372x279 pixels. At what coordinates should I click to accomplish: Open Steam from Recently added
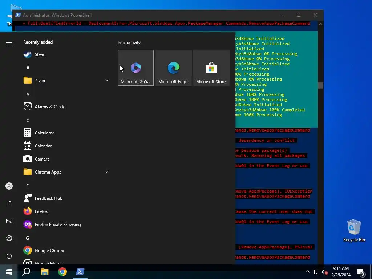point(66,54)
